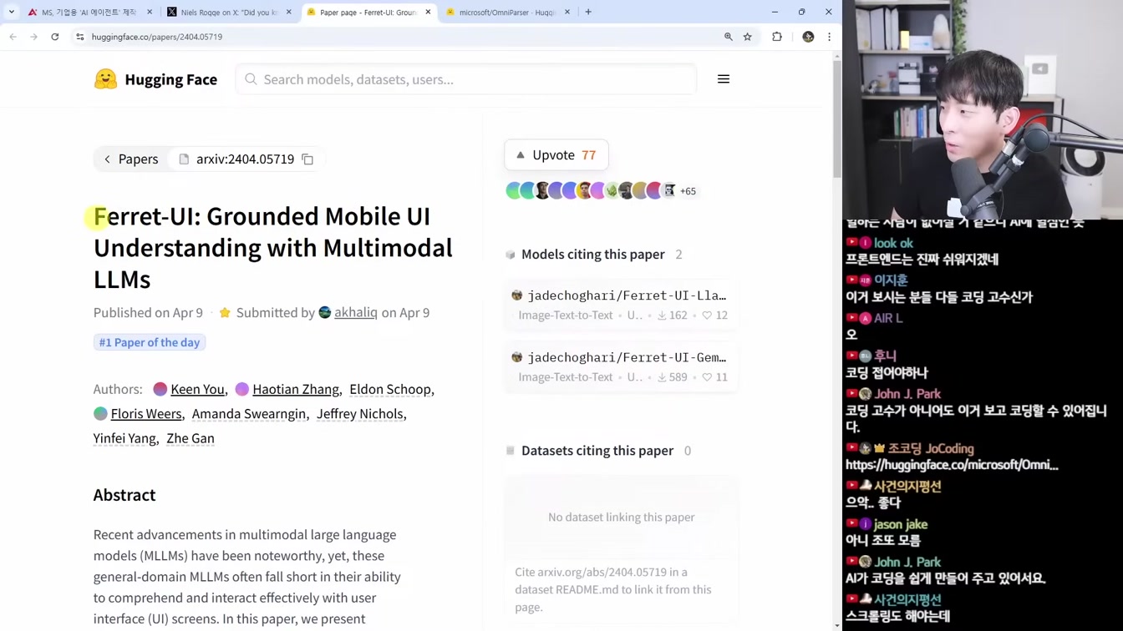Click browser forward arrow
This screenshot has height=631, width=1123.
click(33, 37)
